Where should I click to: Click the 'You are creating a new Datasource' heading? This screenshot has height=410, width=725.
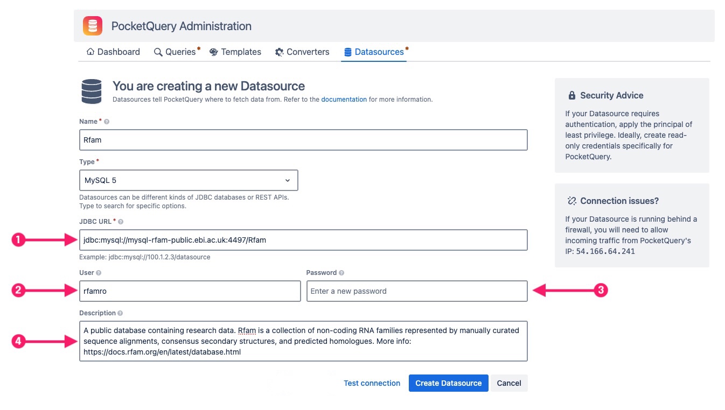[208, 86]
